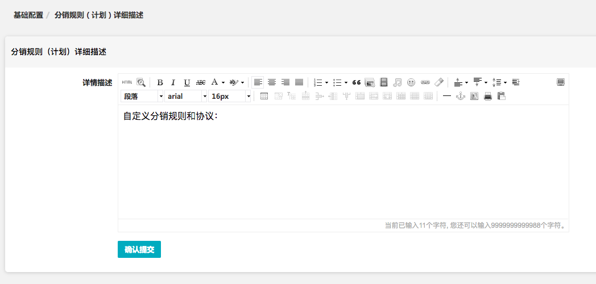Submit with the 确认提交 button
The width and height of the screenshot is (596, 284).
point(139,249)
